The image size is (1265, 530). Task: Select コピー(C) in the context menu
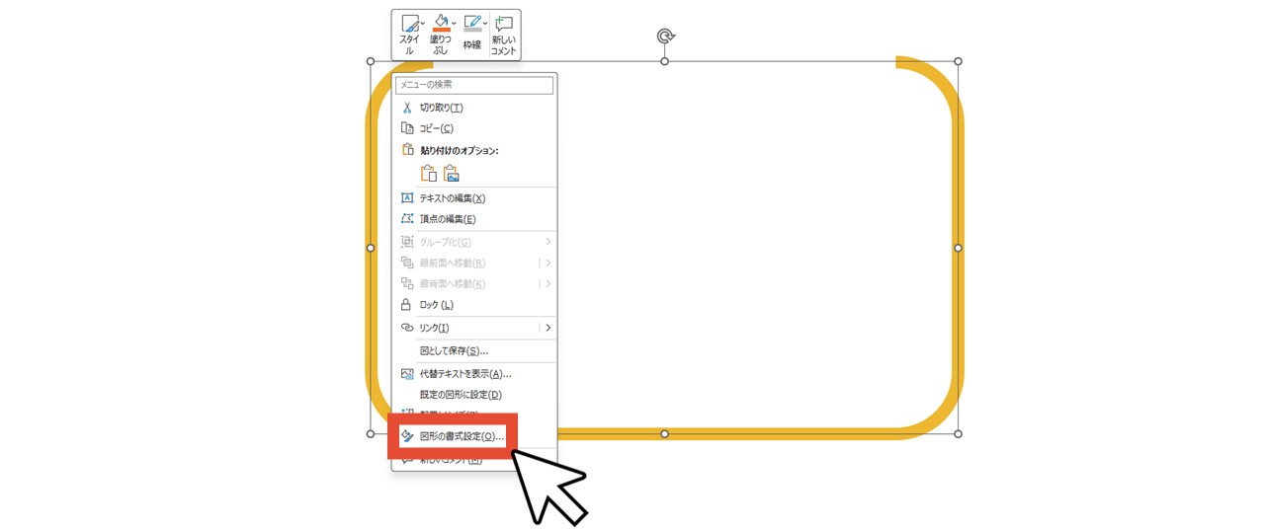[436, 128]
